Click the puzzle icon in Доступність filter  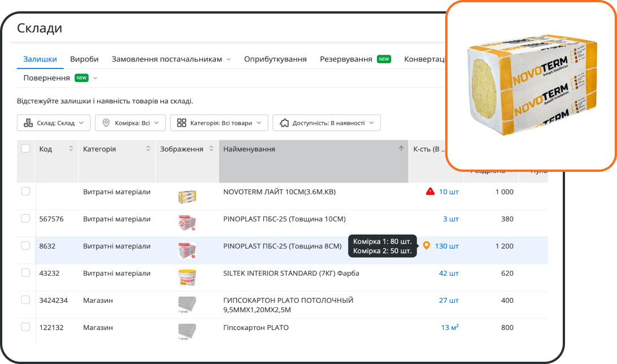284,123
